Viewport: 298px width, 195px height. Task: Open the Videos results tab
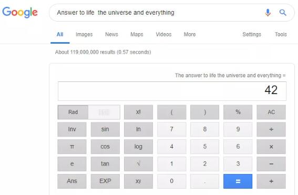point(163,34)
